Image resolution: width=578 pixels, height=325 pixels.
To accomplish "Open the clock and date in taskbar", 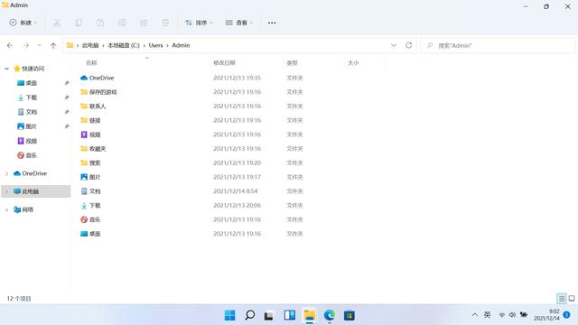I will point(546,315).
